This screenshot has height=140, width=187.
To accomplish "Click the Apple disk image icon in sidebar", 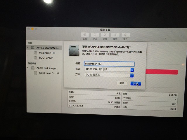I will 33,68.
